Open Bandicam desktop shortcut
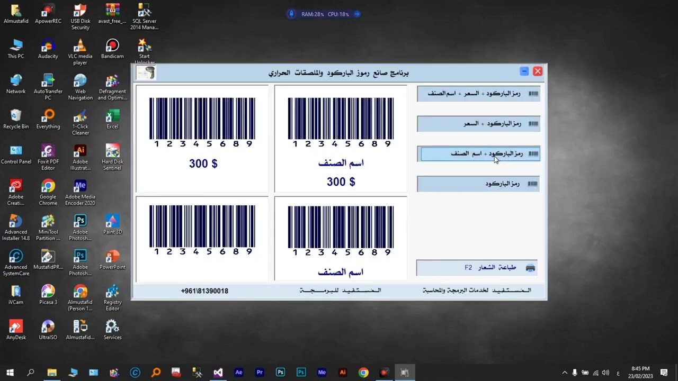678x381 pixels. [112, 49]
